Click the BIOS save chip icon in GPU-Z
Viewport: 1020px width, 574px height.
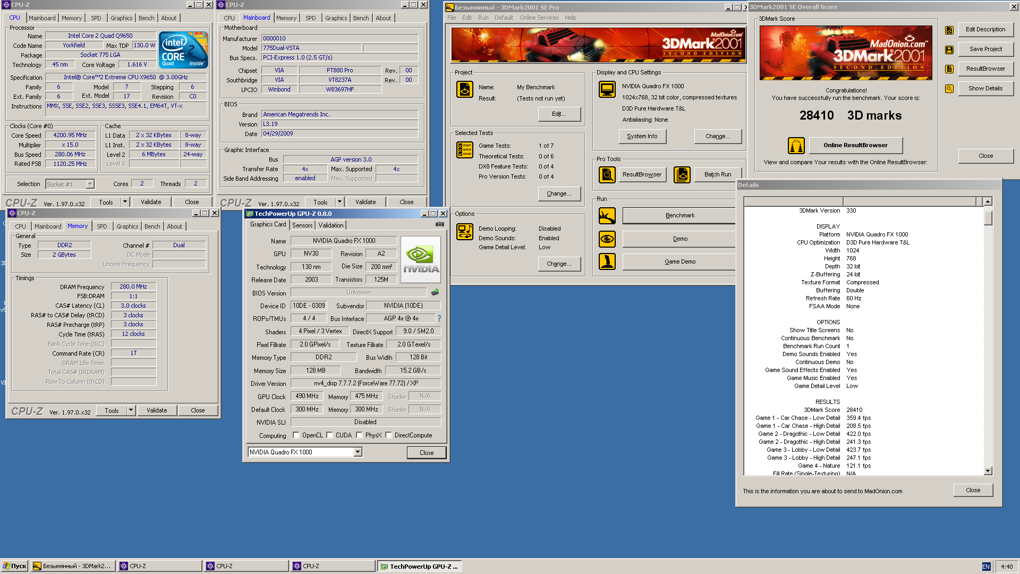point(435,292)
